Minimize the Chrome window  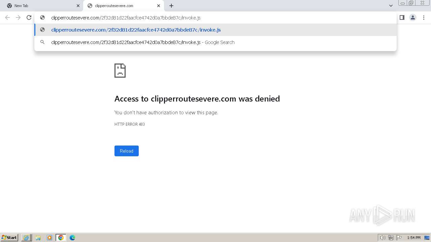tap(402, 3)
